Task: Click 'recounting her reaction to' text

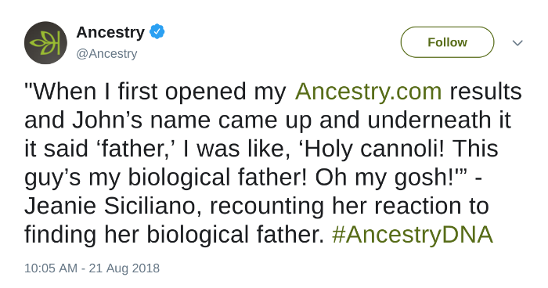Action: (x=349, y=206)
